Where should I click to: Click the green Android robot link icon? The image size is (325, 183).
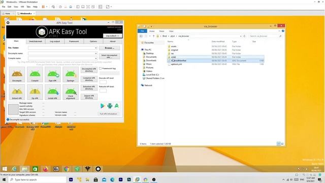[x=110, y=106]
